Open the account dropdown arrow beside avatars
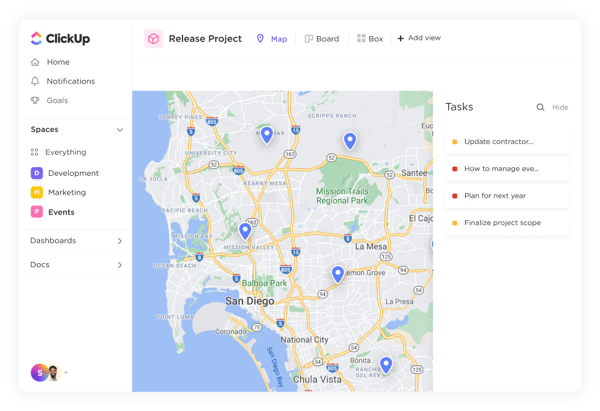The height and width of the screenshot is (411, 600). click(66, 373)
